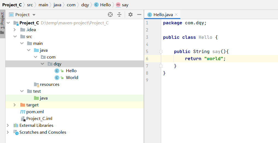Collapse the main folder chevron
The width and height of the screenshot is (278, 143).
point(22,43)
